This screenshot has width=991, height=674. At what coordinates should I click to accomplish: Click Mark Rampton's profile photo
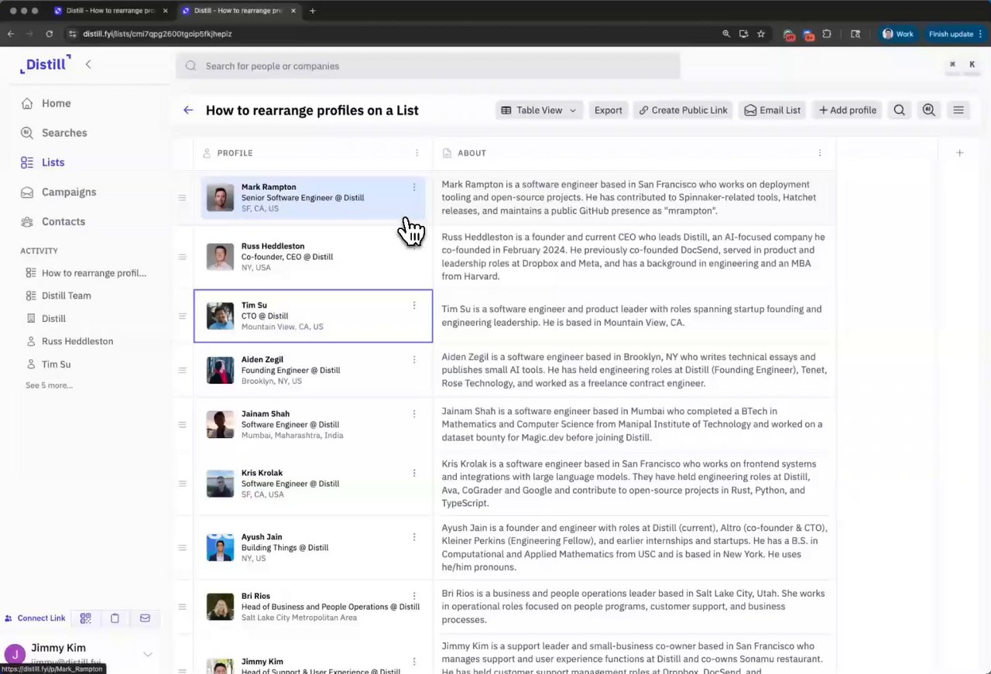click(221, 197)
